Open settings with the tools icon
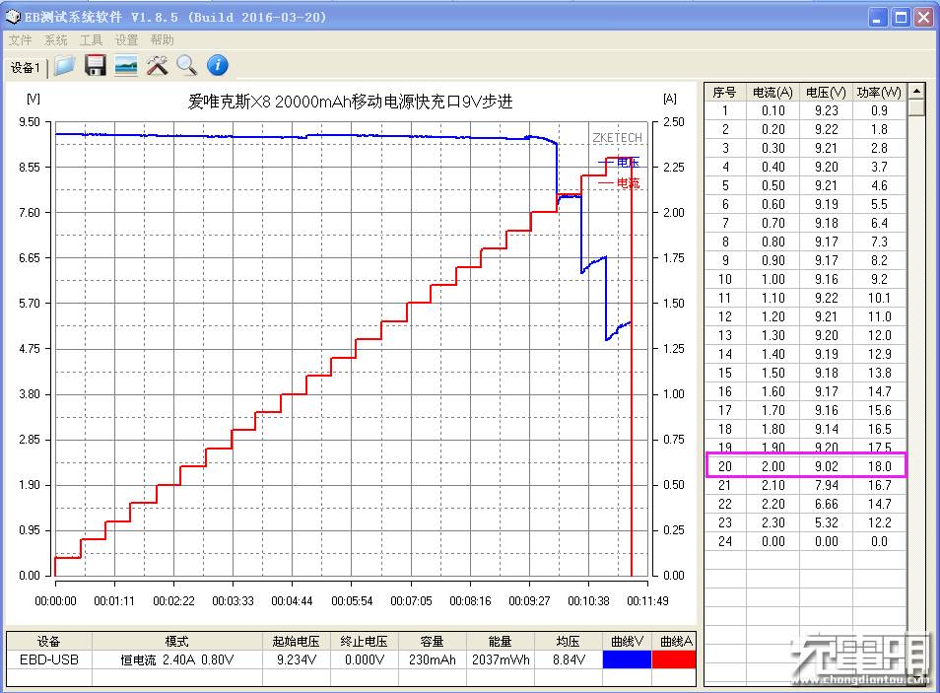The image size is (940, 693). pyautogui.click(x=157, y=65)
